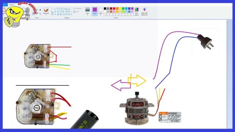Select the Magnifier tool
This screenshot has height=132, width=235.
pos(40,14)
